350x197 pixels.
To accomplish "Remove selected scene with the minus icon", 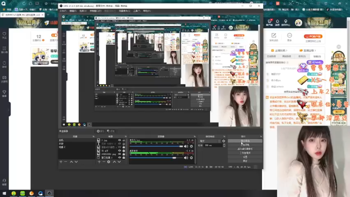I will (66, 162).
